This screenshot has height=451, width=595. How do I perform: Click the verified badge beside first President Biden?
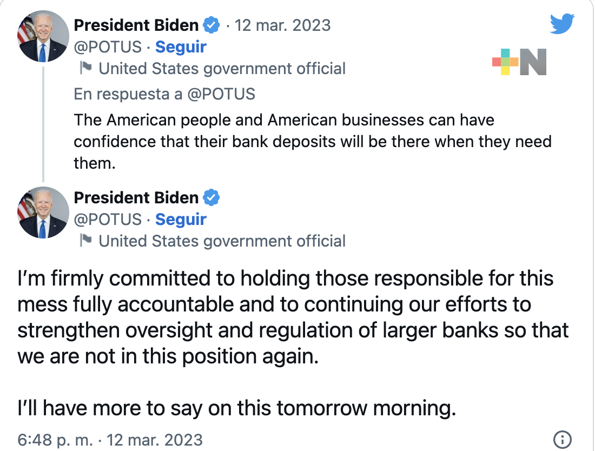(x=211, y=25)
